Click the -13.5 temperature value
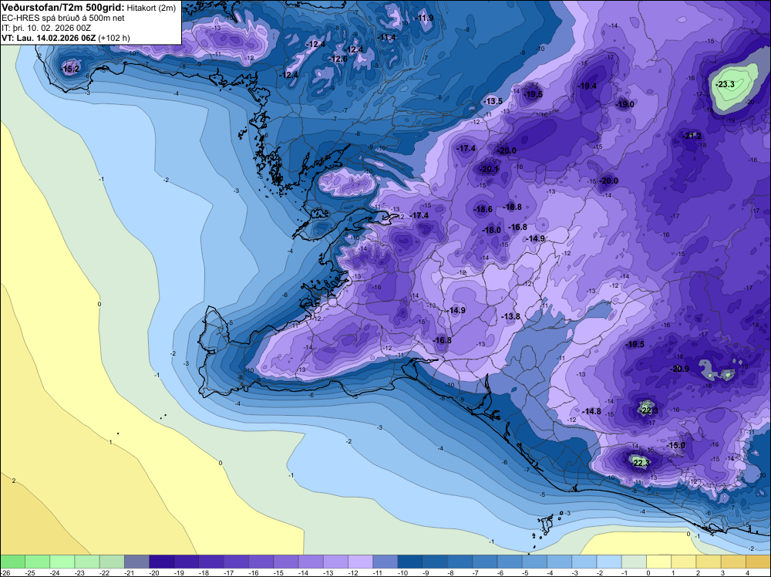Screen dimensions: 771x577 [x=493, y=101]
